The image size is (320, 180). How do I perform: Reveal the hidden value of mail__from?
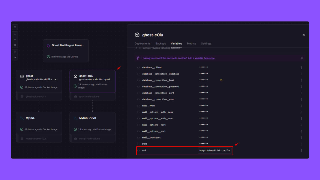click(204, 105)
